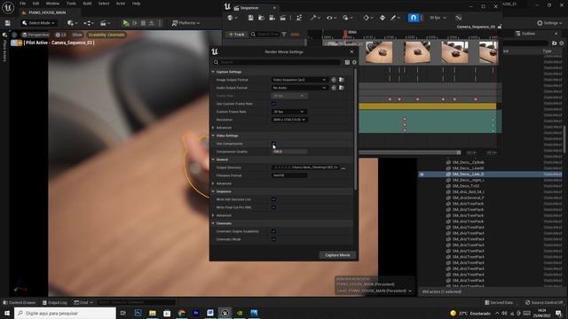Click the Sequencer world globe icon
Screen dimensions: 568x319
click(230, 18)
